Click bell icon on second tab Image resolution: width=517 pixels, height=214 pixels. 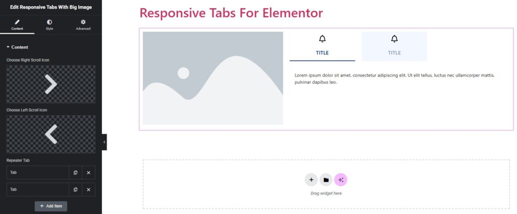point(394,39)
